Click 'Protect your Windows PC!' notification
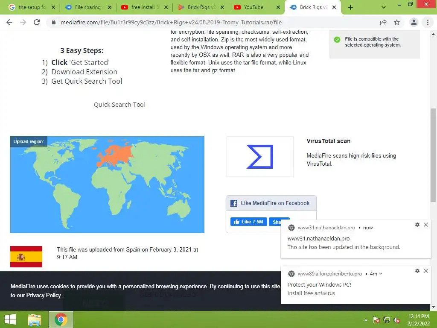Image resolution: width=437 pixels, height=328 pixels. (319, 284)
